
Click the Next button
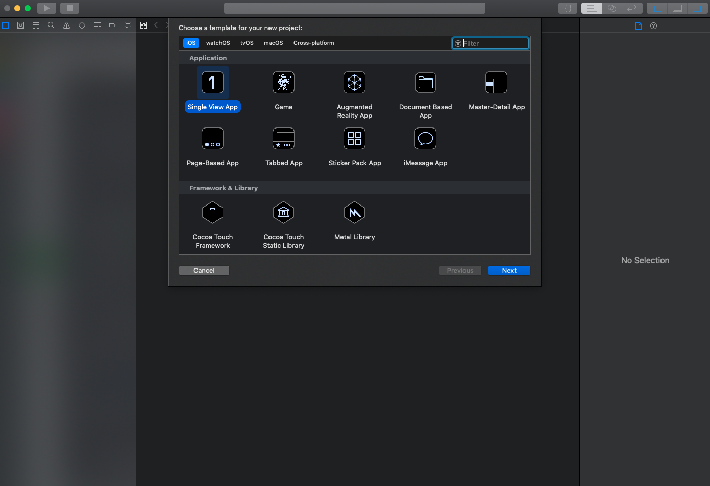click(509, 270)
